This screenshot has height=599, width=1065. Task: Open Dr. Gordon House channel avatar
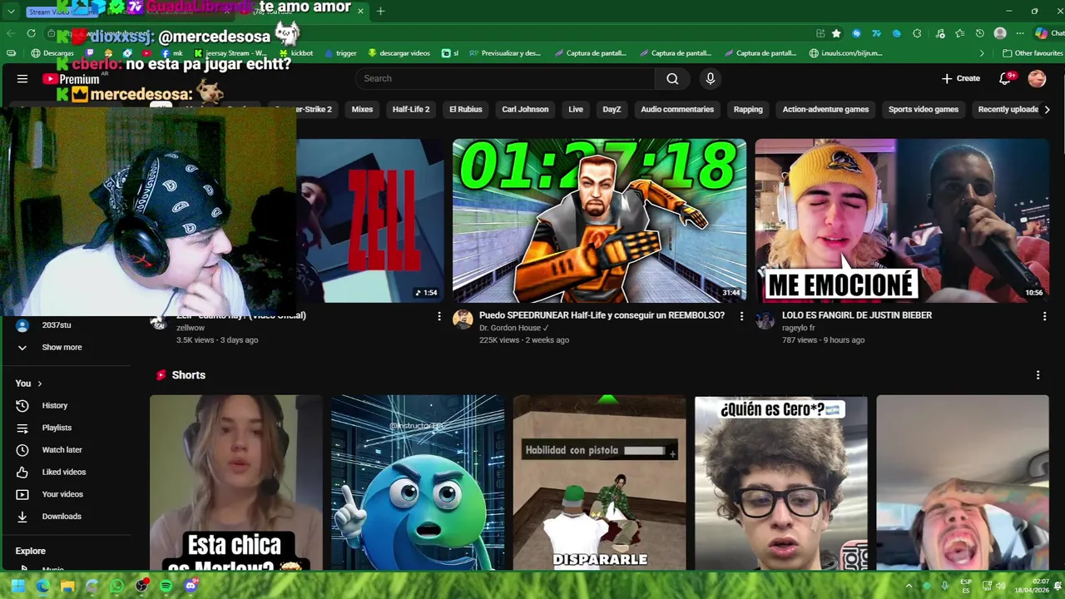pos(463,319)
